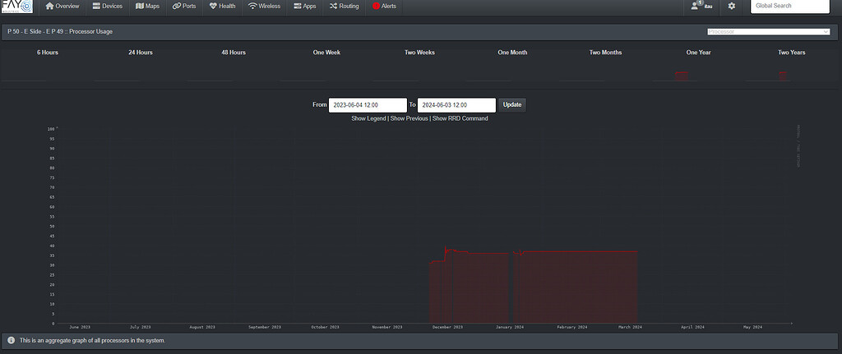Open the Overview menu

pos(62,7)
